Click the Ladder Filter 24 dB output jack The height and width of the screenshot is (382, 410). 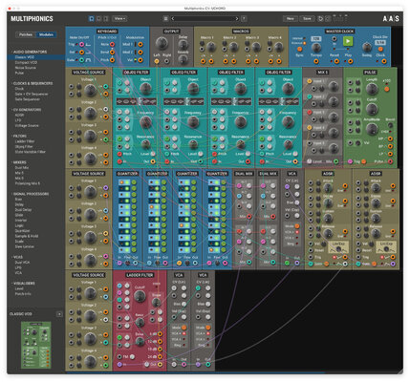pos(160,357)
